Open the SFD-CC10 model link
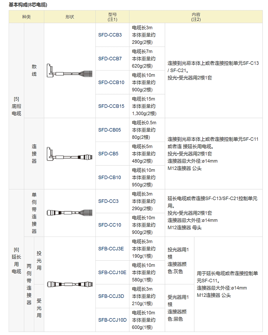 [x=110, y=225]
